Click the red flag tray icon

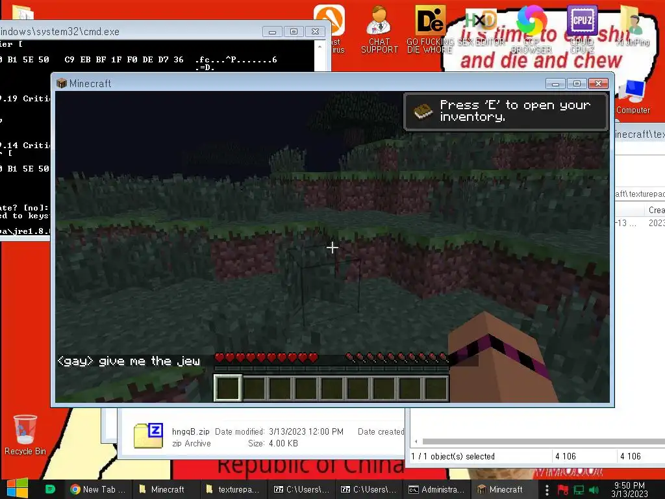point(563,490)
